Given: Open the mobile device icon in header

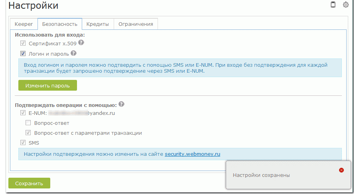Looking at the screenshot, I should coord(333,5).
